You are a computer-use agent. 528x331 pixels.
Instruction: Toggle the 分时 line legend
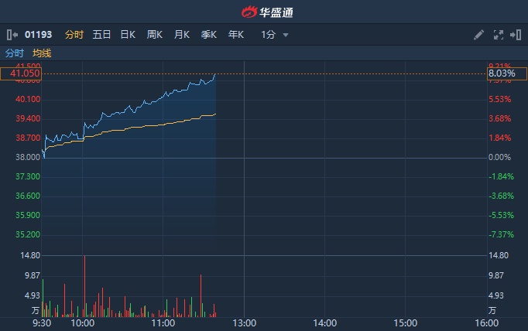point(15,53)
